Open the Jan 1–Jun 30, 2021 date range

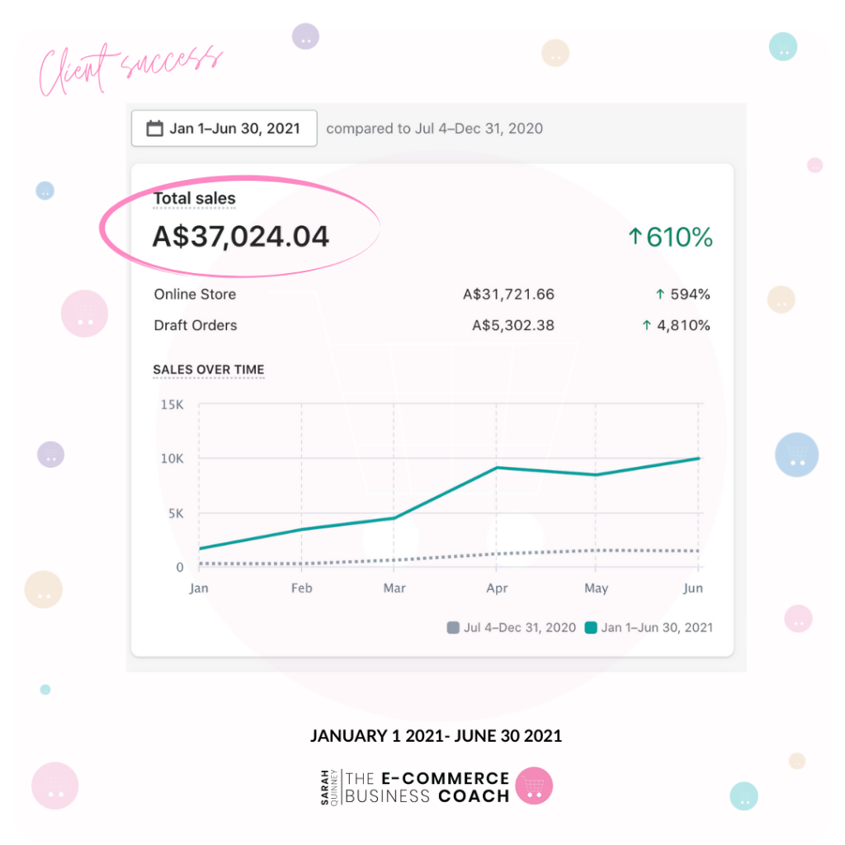224,128
